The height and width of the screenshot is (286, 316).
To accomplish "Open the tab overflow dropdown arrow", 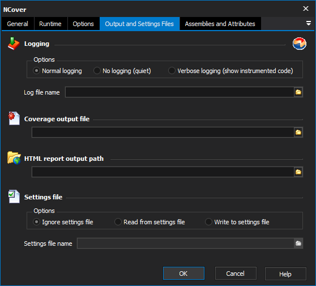I will tap(308, 23).
